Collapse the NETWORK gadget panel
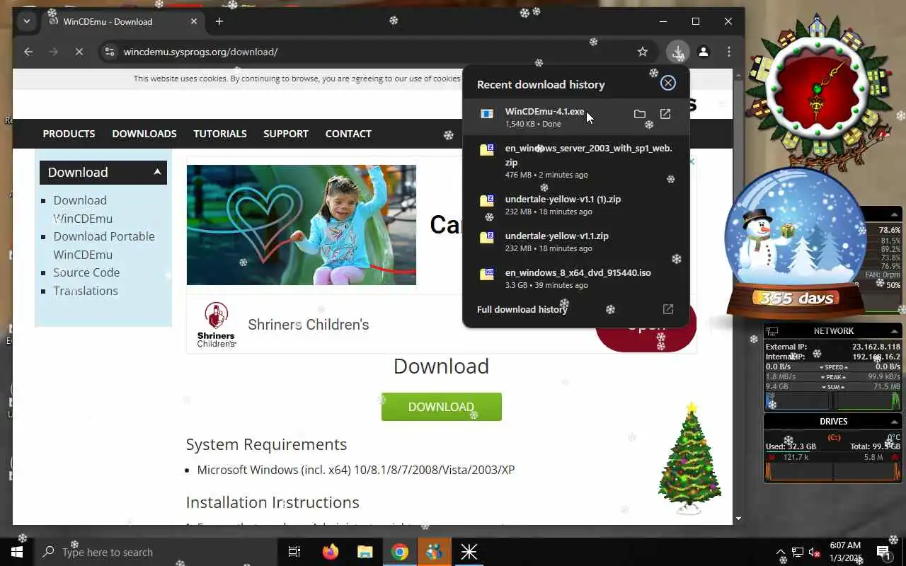The width and height of the screenshot is (906, 566). click(x=894, y=331)
